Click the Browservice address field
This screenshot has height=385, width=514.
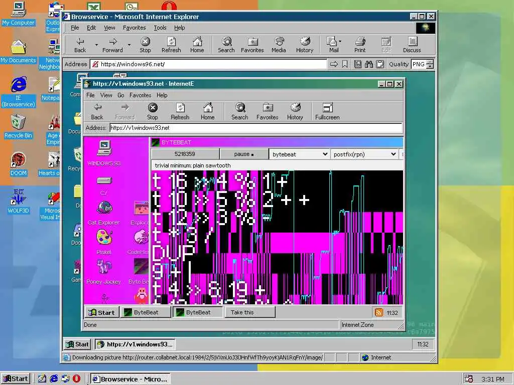click(208, 64)
